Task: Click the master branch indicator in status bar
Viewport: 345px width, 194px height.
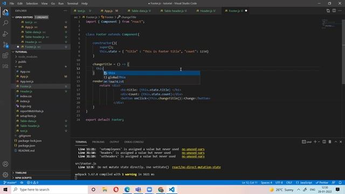Action: tap(10, 183)
